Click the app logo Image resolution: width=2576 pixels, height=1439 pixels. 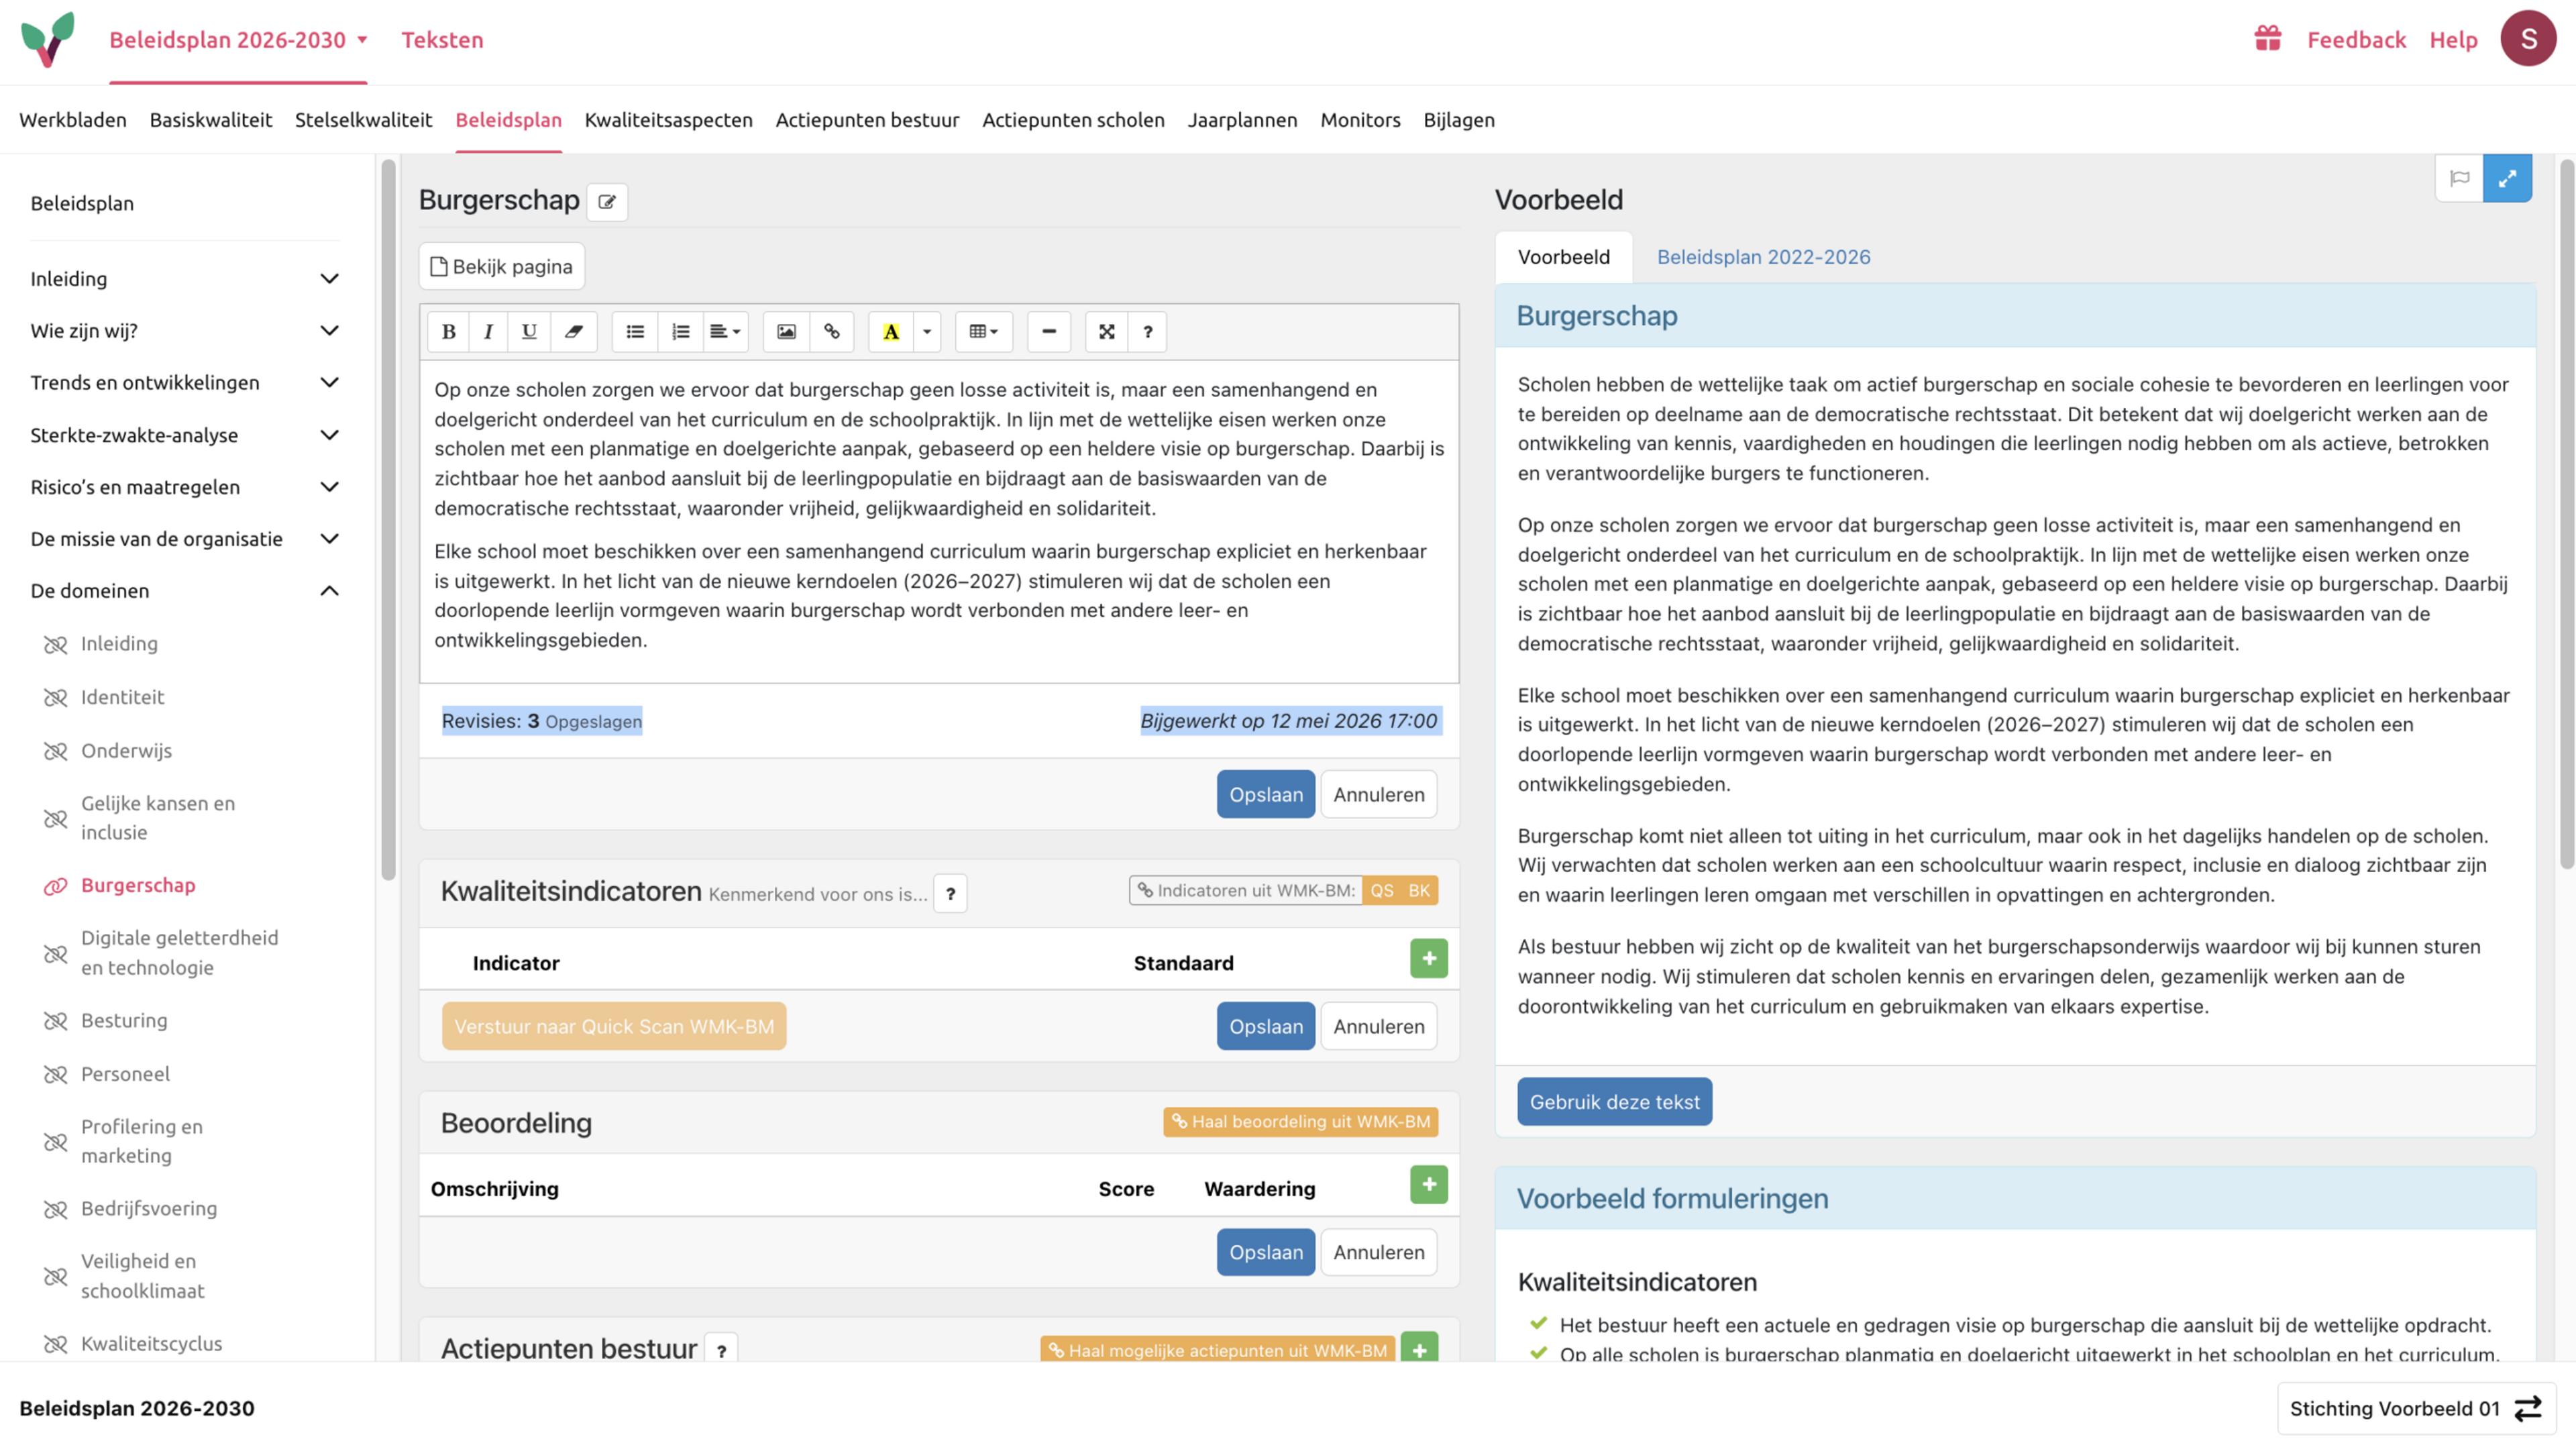[x=48, y=39]
